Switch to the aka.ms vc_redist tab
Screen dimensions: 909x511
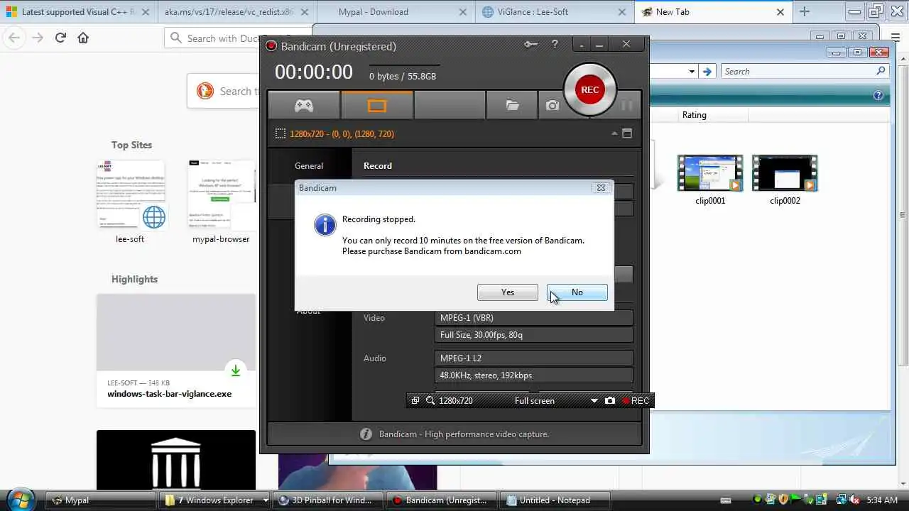tap(236, 12)
